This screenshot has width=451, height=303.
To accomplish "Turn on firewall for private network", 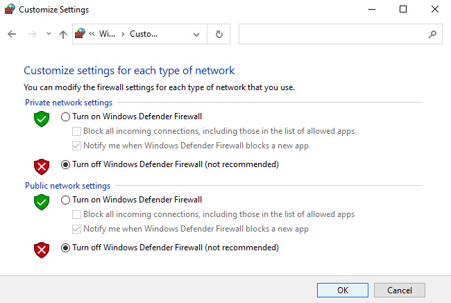I will 65,116.
